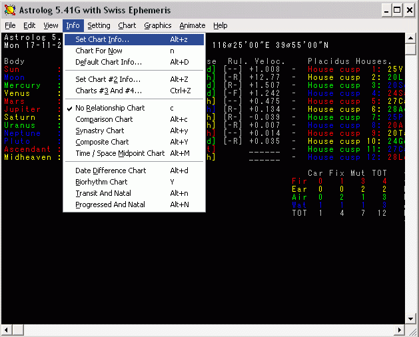Click the horizontal scrollbar right arrow

point(399,330)
